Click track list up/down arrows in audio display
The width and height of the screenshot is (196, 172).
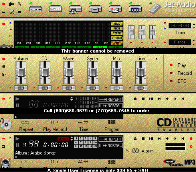(71, 139)
